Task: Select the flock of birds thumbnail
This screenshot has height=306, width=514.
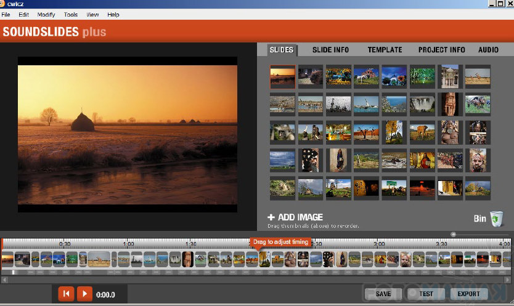Action: point(338,105)
